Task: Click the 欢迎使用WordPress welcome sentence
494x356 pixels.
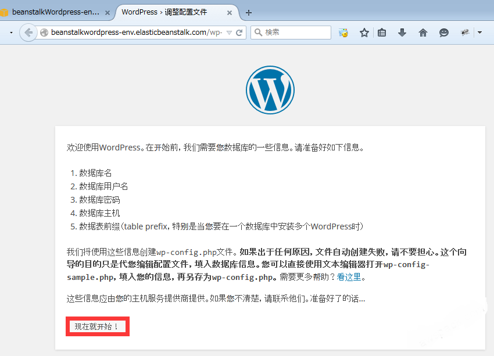Action: (x=216, y=148)
